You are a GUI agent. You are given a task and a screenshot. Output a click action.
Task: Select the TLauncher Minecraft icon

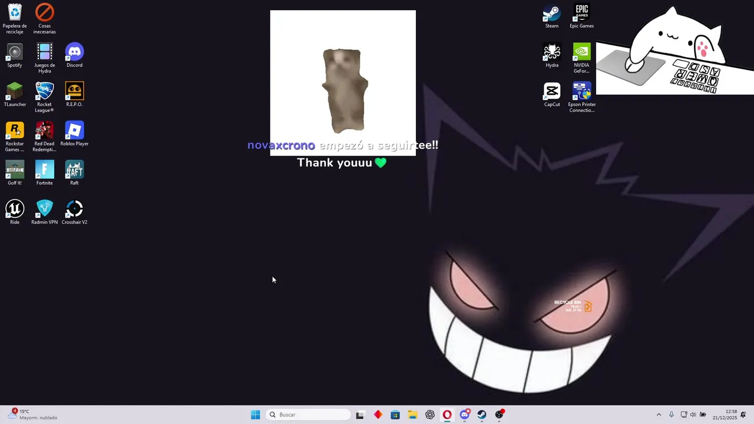pos(15,95)
